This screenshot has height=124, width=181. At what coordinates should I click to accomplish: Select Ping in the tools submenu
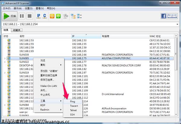click(73, 101)
